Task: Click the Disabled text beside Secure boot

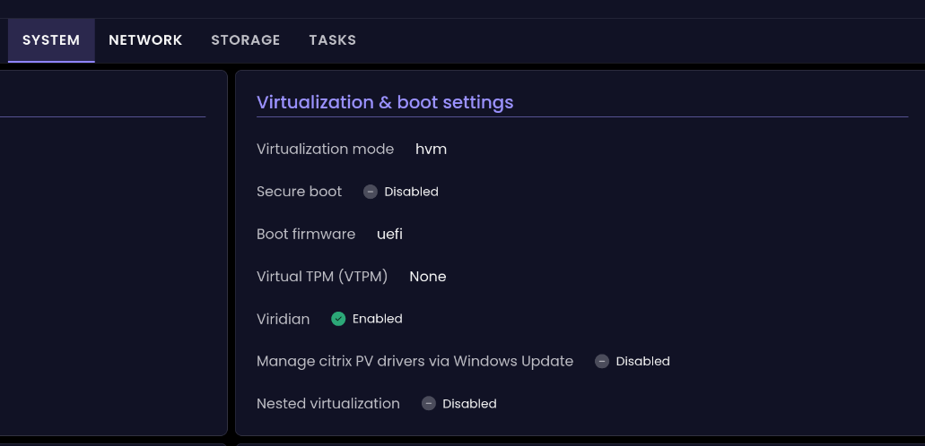Action: point(411,192)
